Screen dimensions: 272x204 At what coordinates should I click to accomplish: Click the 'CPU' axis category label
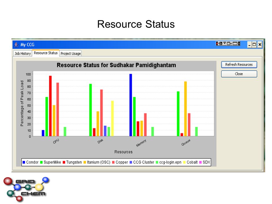(x=56, y=141)
